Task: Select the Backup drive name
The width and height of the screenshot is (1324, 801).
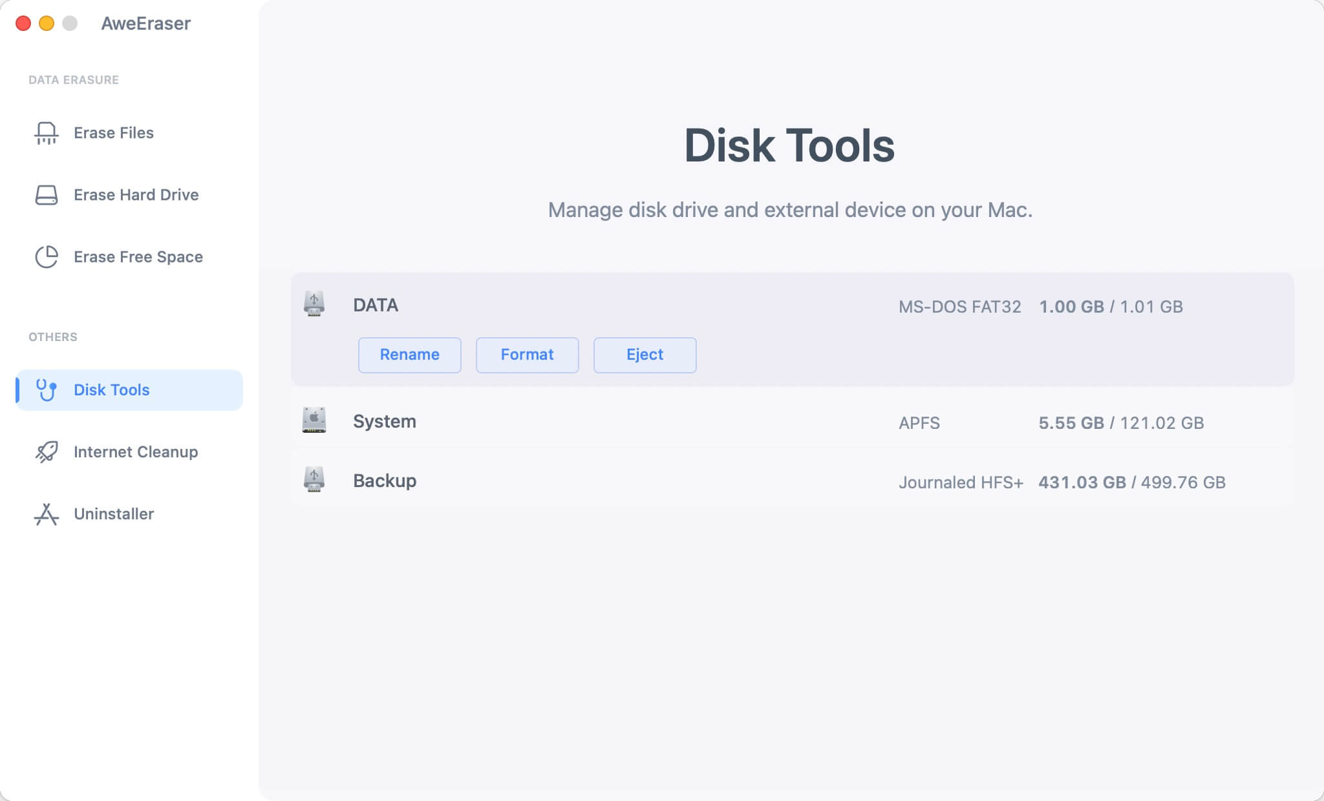Action: click(x=385, y=481)
